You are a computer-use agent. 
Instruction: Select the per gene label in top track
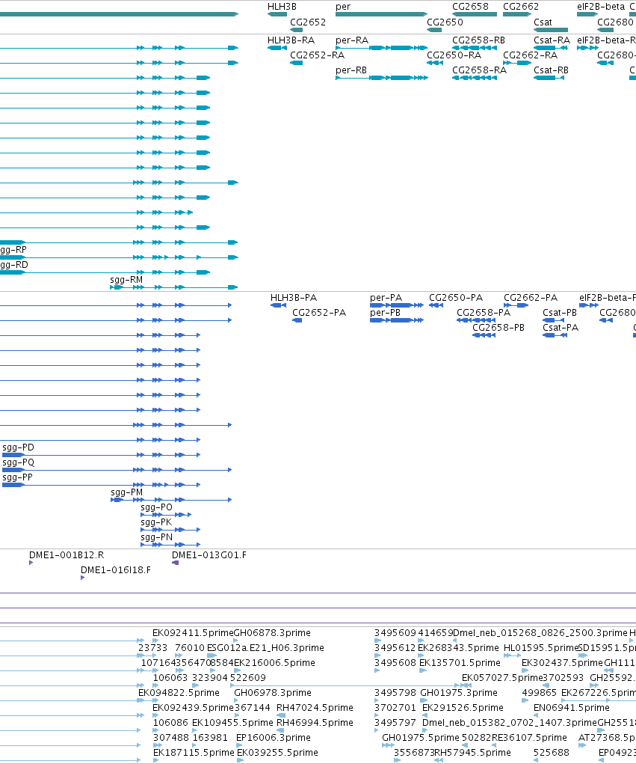342,7
